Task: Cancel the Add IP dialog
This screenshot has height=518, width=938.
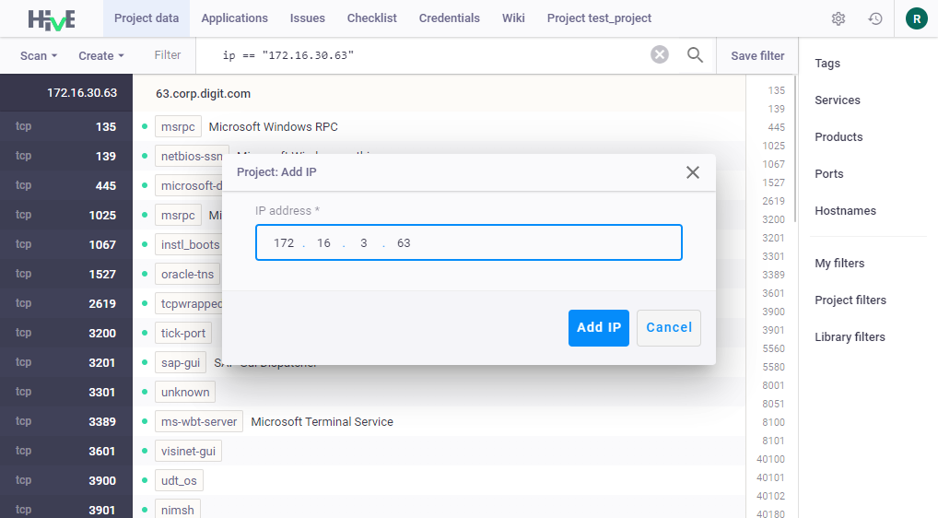Action: [669, 328]
